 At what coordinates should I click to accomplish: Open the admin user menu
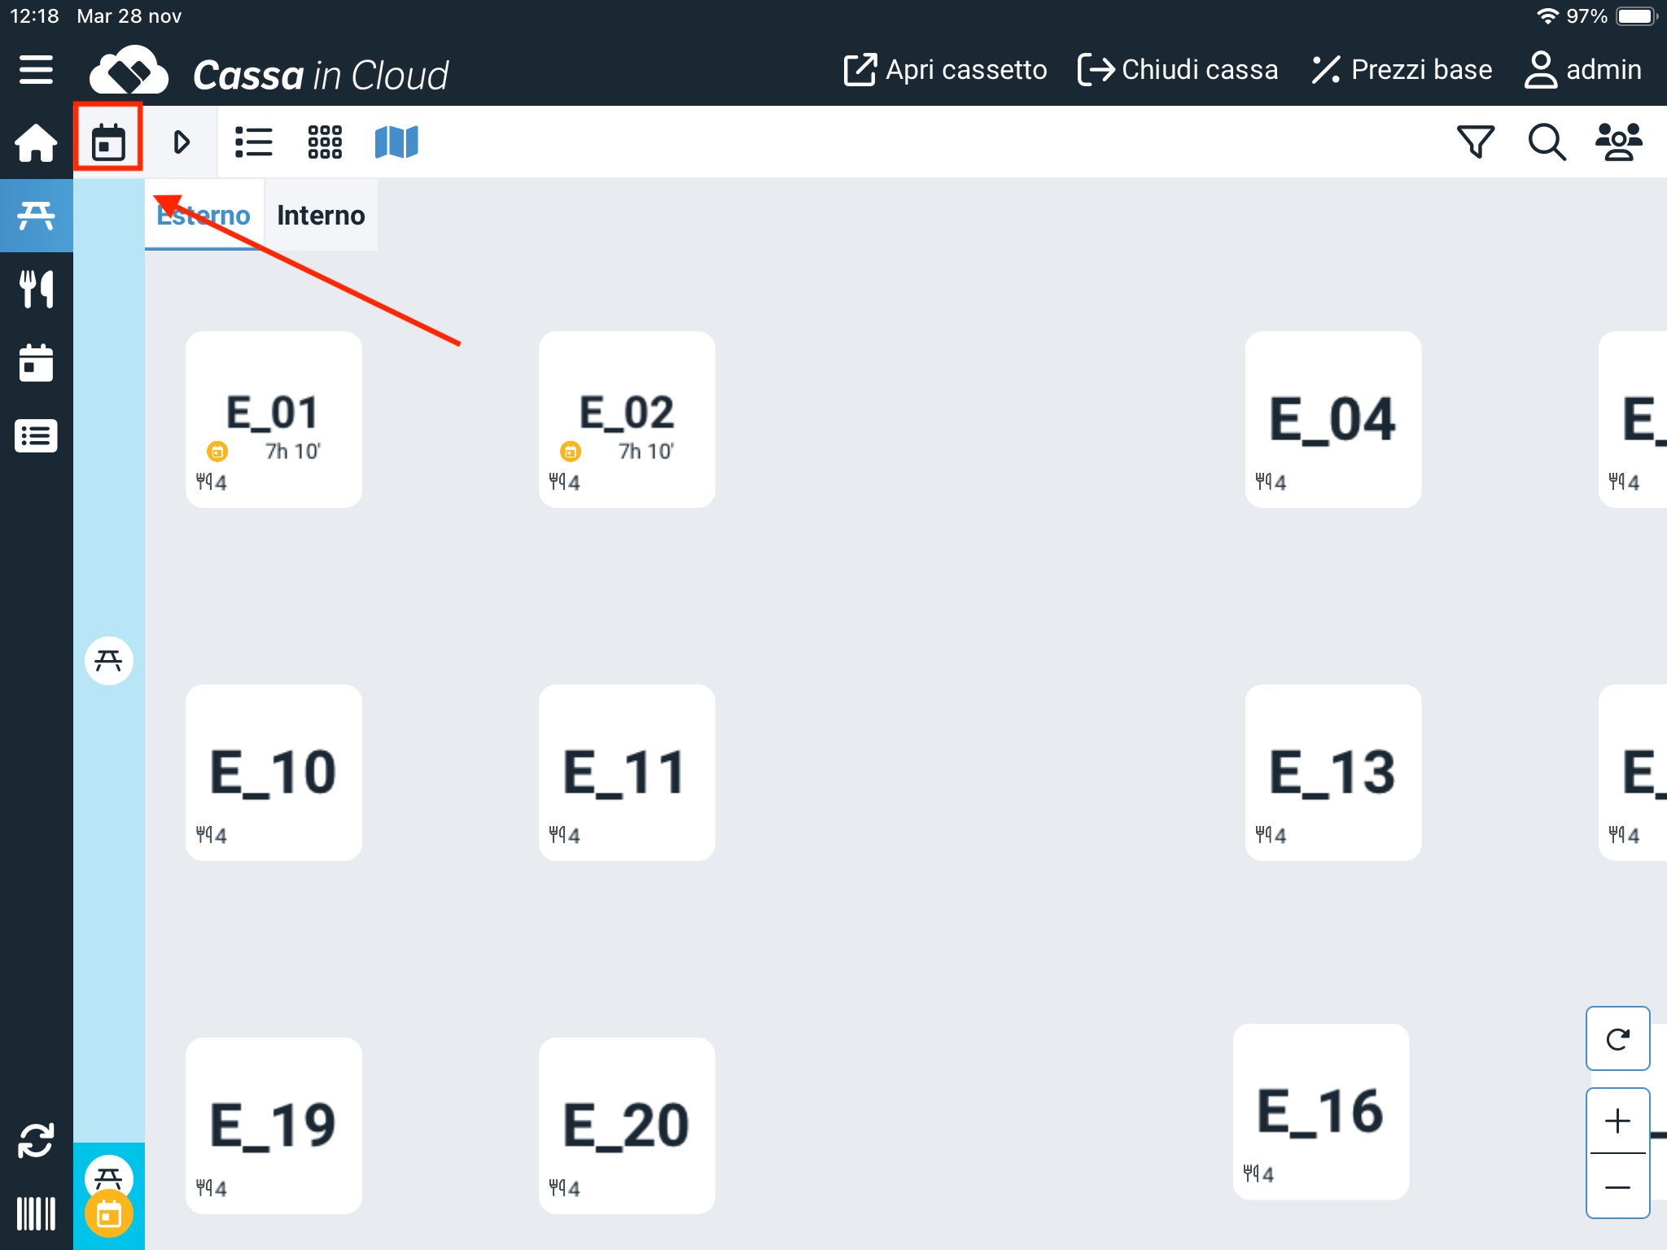(x=1583, y=70)
